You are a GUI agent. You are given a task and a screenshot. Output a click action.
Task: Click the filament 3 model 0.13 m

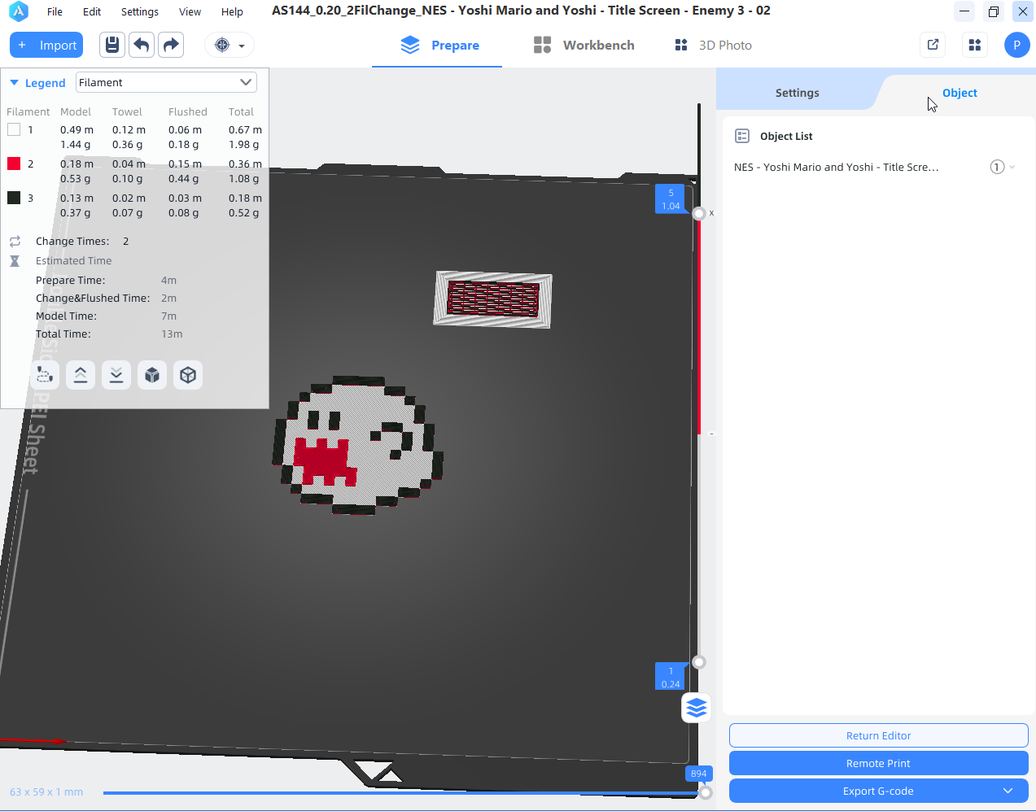coord(76,198)
